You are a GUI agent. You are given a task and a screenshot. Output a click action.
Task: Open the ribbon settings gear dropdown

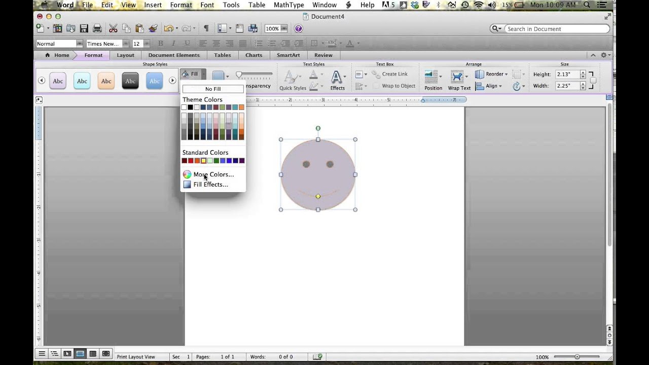click(605, 55)
